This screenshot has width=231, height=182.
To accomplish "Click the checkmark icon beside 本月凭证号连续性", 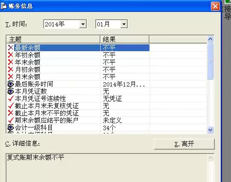I will click(x=11, y=98).
